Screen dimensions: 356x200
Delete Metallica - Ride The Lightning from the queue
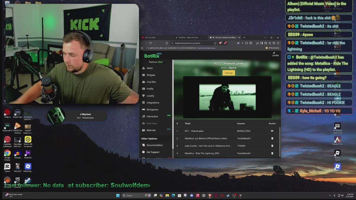(272, 153)
